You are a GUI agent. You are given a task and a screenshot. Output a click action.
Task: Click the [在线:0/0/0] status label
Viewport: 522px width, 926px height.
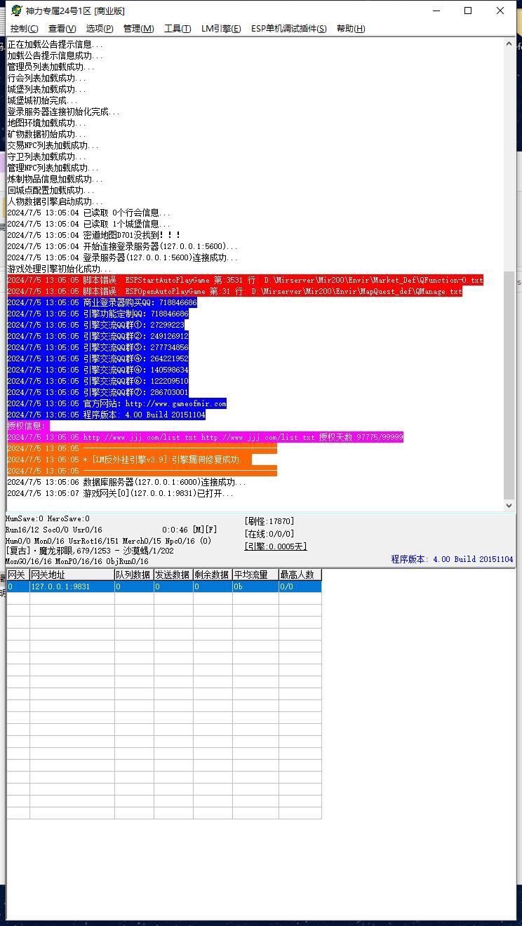(x=269, y=534)
